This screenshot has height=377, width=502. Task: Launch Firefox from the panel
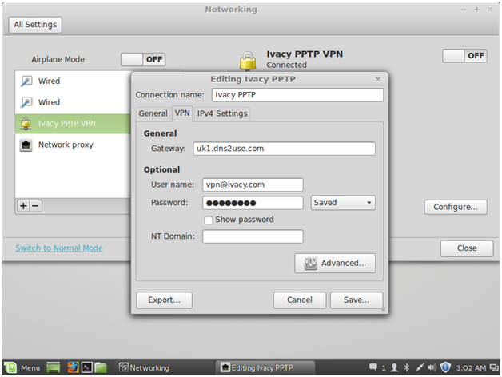(x=73, y=367)
